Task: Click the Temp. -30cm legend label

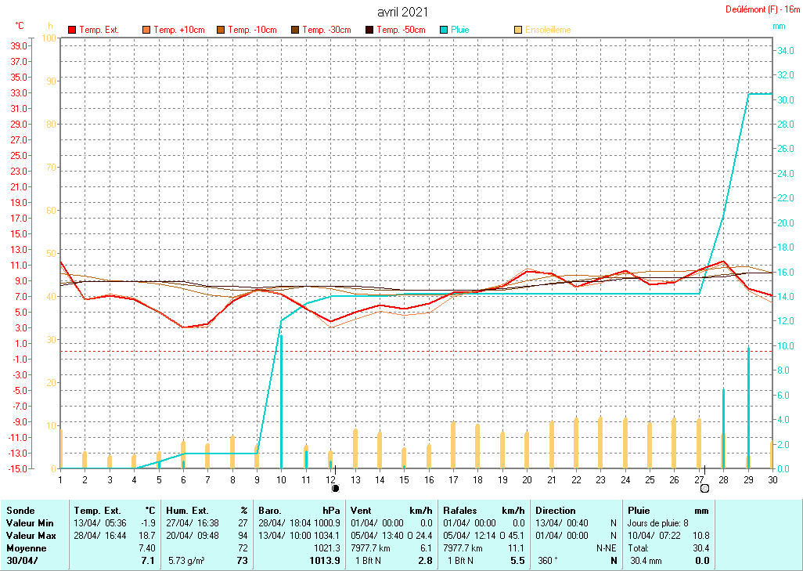Action: [x=326, y=30]
